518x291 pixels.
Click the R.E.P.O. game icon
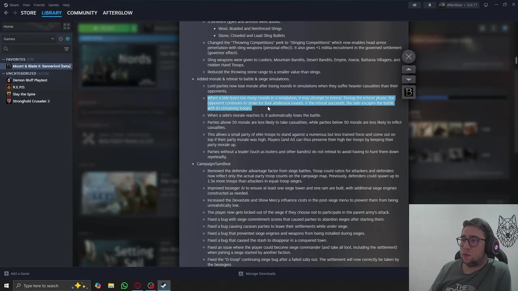point(9,87)
